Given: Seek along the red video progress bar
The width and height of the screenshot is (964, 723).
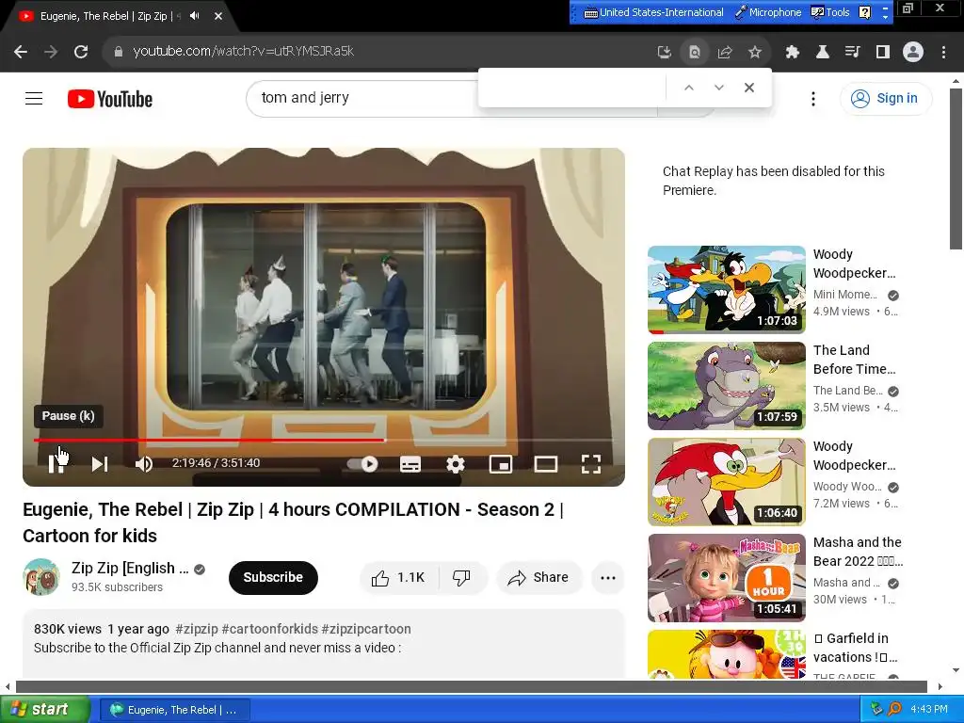Looking at the screenshot, I should pyautogui.click(x=209, y=441).
